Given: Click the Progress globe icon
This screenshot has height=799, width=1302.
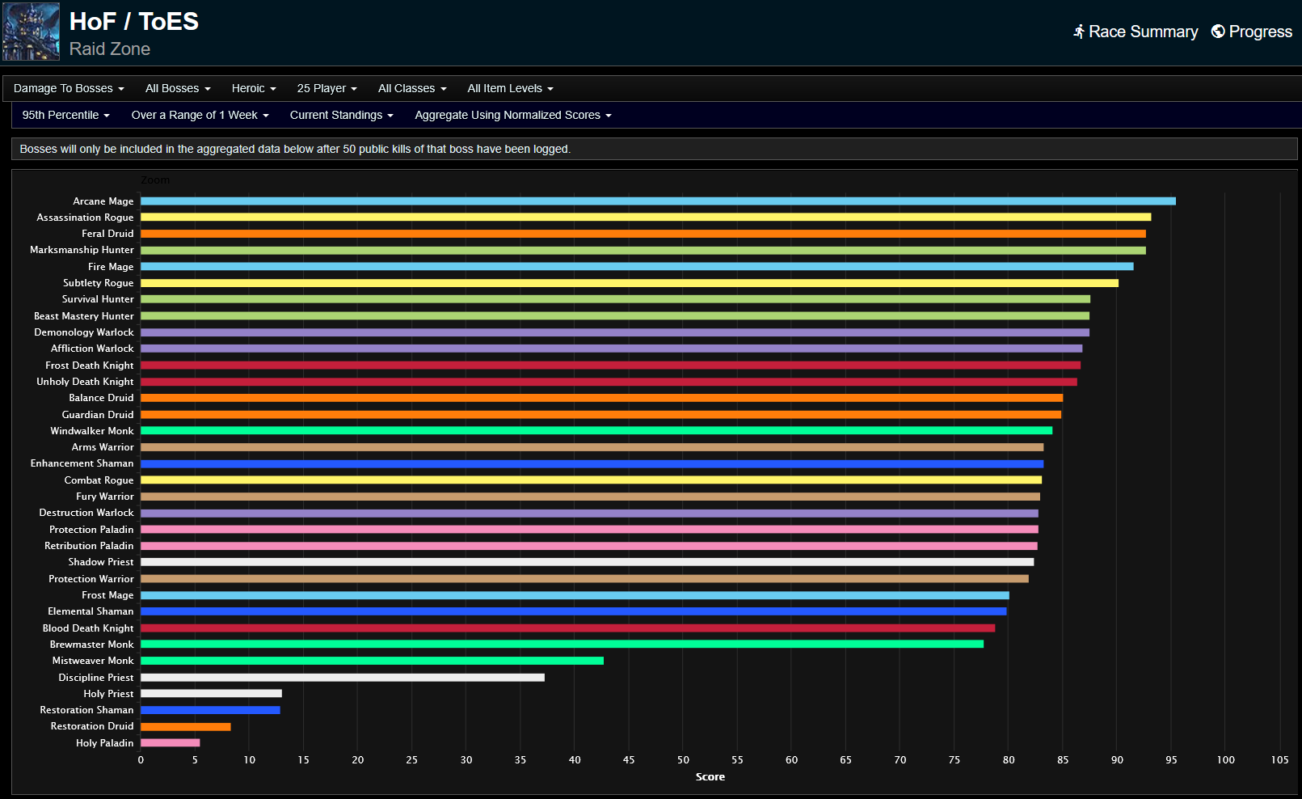Looking at the screenshot, I should [1217, 32].
